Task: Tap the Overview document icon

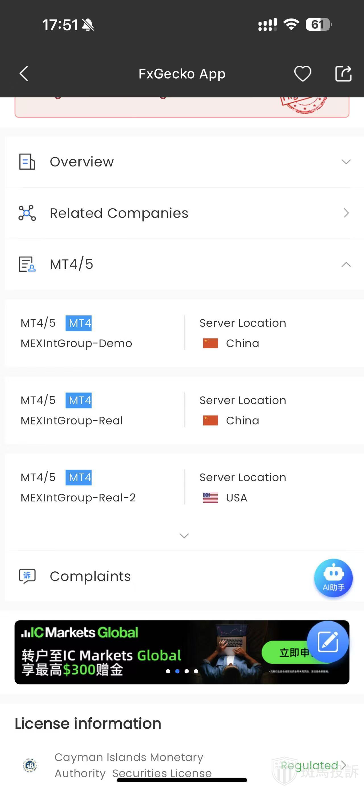Action: tap(27, 162)
